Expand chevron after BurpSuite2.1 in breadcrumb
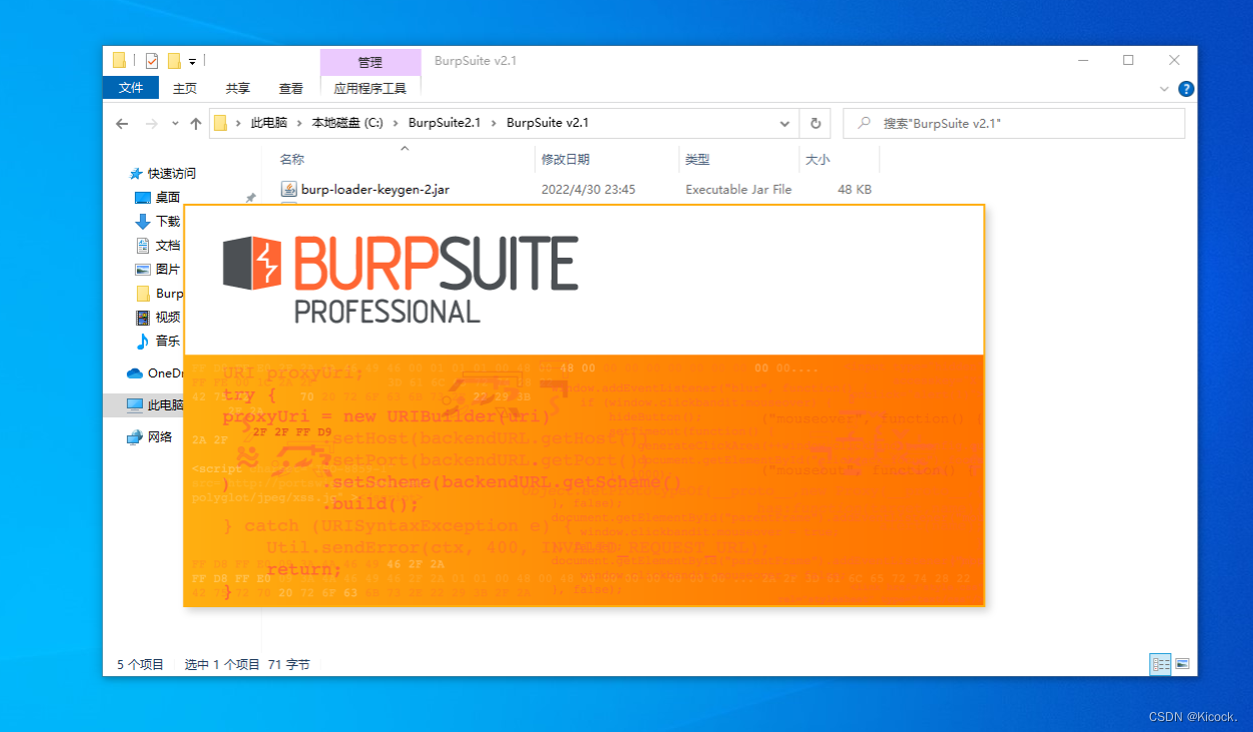 [494, 123]
